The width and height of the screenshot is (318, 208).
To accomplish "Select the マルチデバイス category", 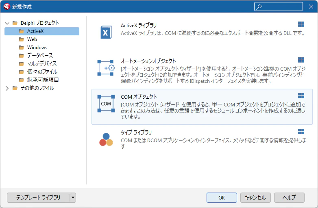I will click(42, 64).
